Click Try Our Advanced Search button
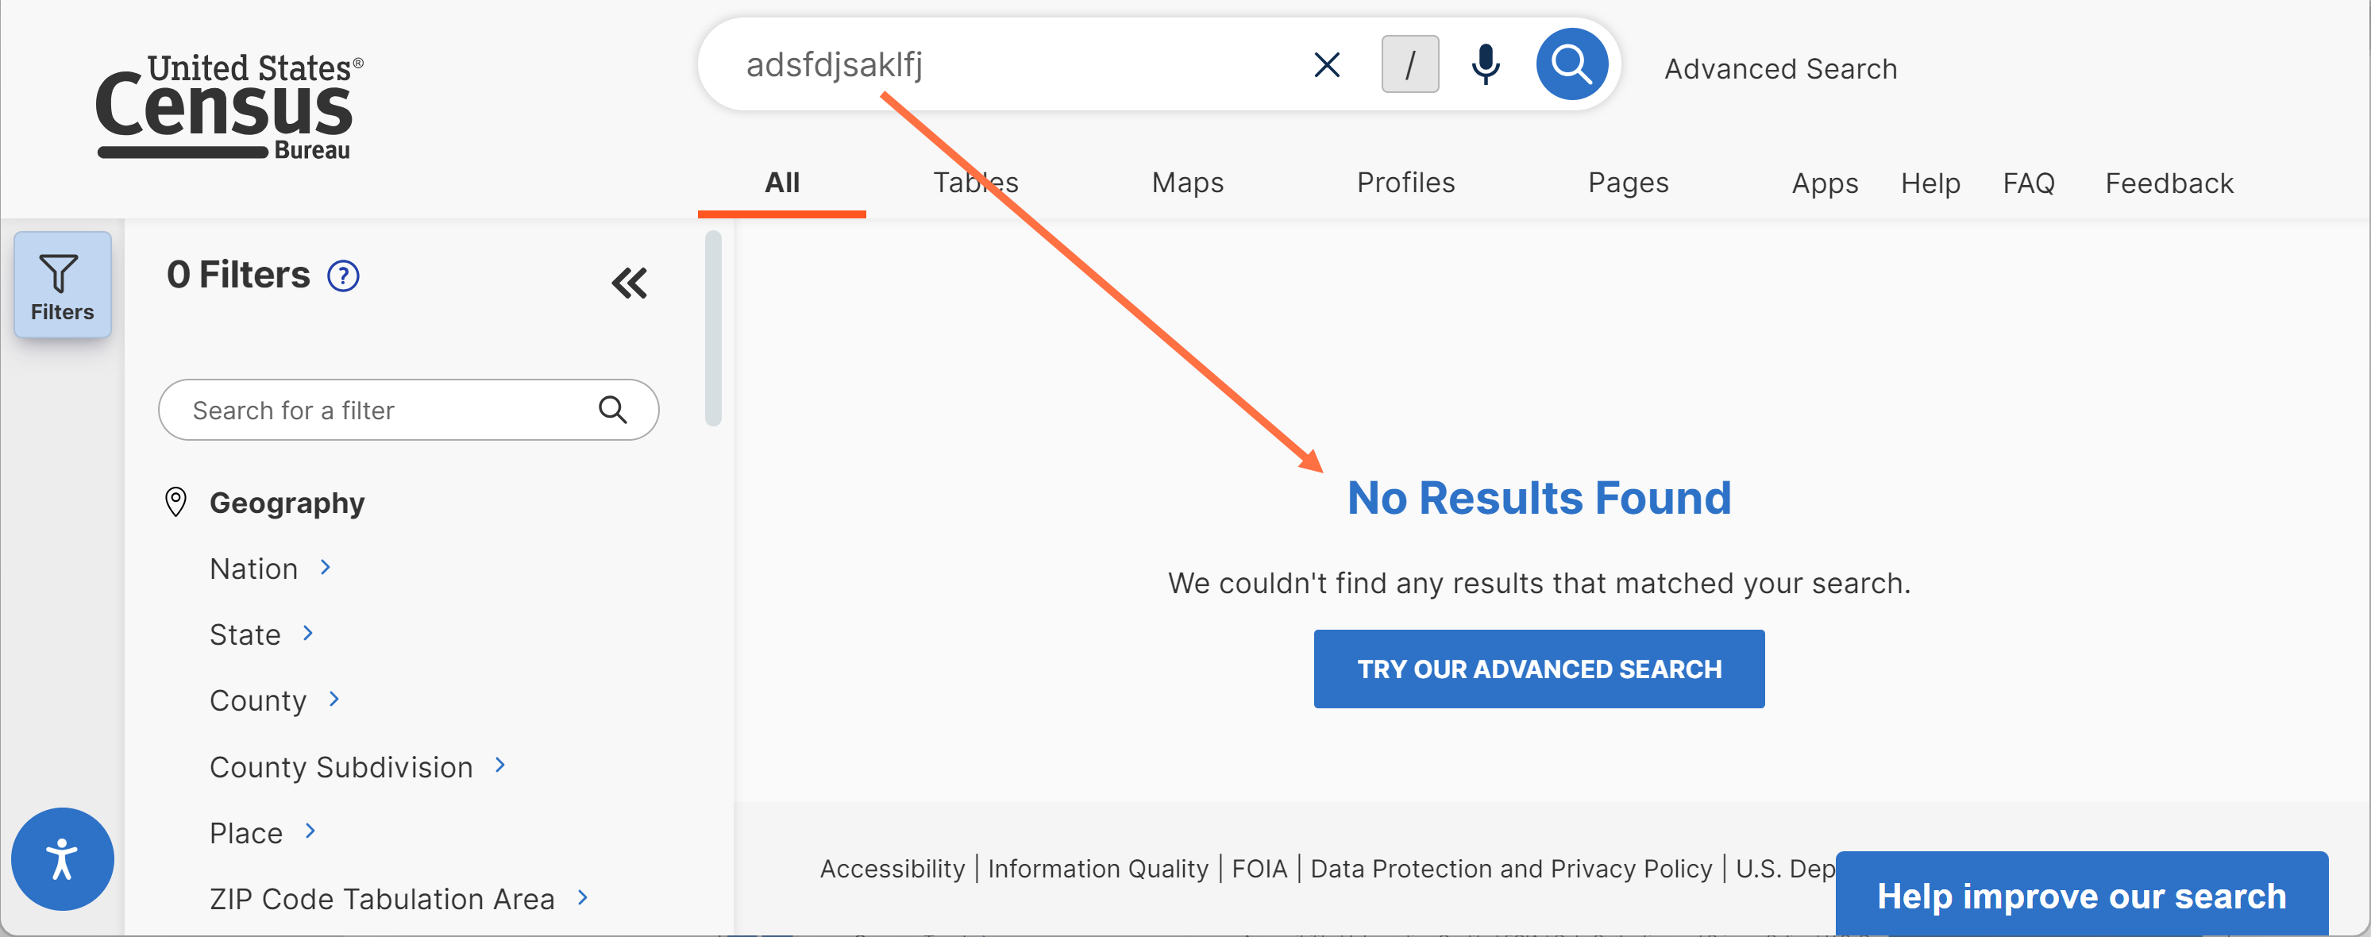This screenshot has height=937, width=2371. [x=1539, y=669]
